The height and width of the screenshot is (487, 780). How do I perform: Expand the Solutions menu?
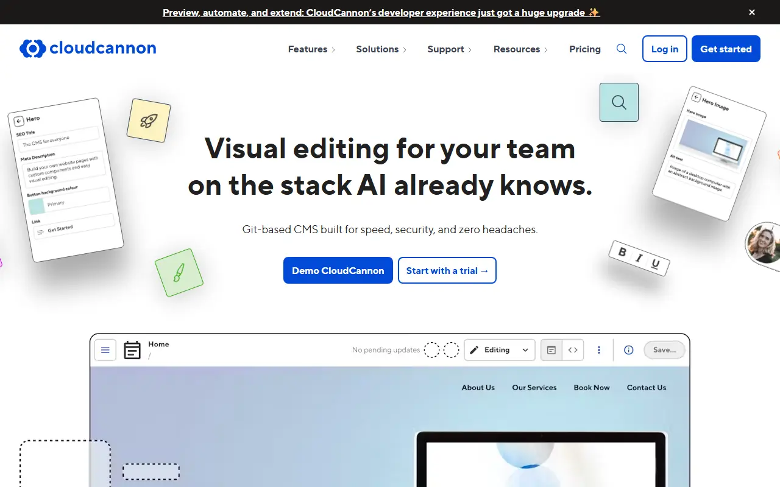381,49
